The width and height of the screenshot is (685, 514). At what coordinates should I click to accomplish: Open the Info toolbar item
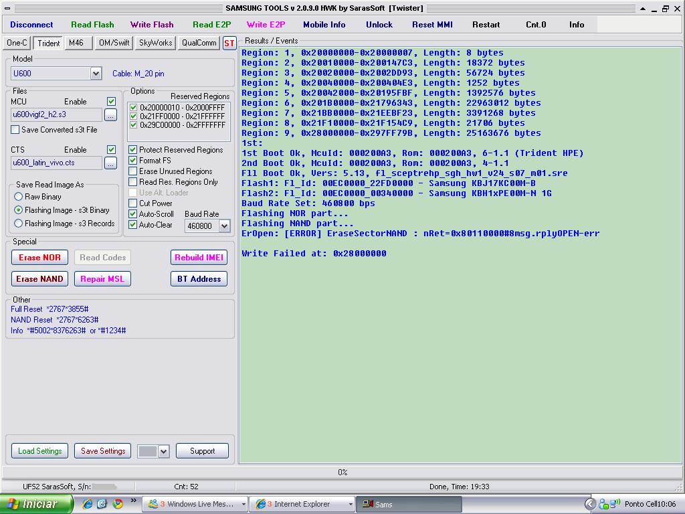point(576,25)
